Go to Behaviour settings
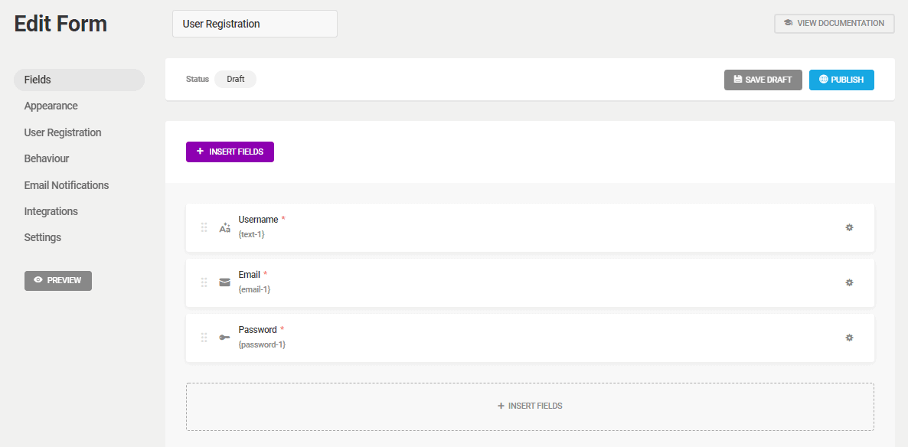The width and height of the screenshot is (908, 447). pyautogui.click(x=47, y=158)
